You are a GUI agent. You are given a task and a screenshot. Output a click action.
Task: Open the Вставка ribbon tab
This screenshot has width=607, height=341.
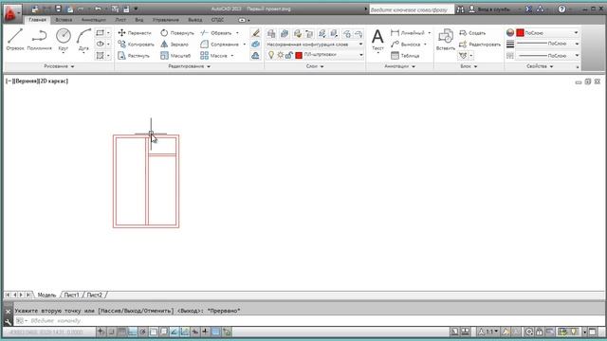(x=64, y=20)
